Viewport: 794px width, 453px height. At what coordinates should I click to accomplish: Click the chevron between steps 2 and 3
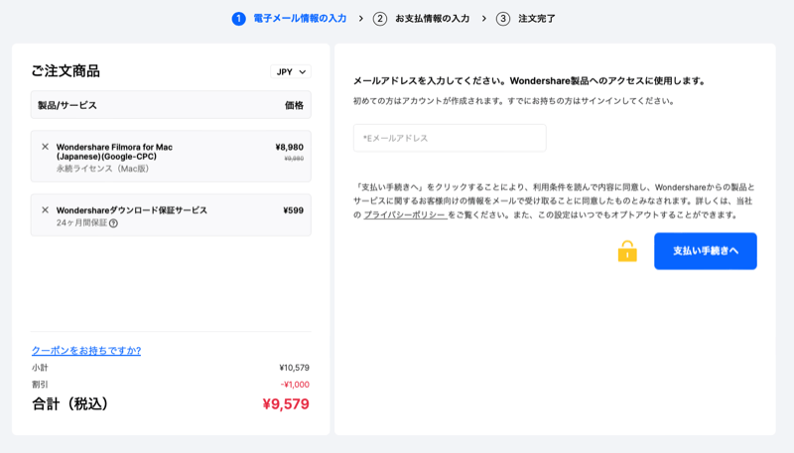pos(484,19)
